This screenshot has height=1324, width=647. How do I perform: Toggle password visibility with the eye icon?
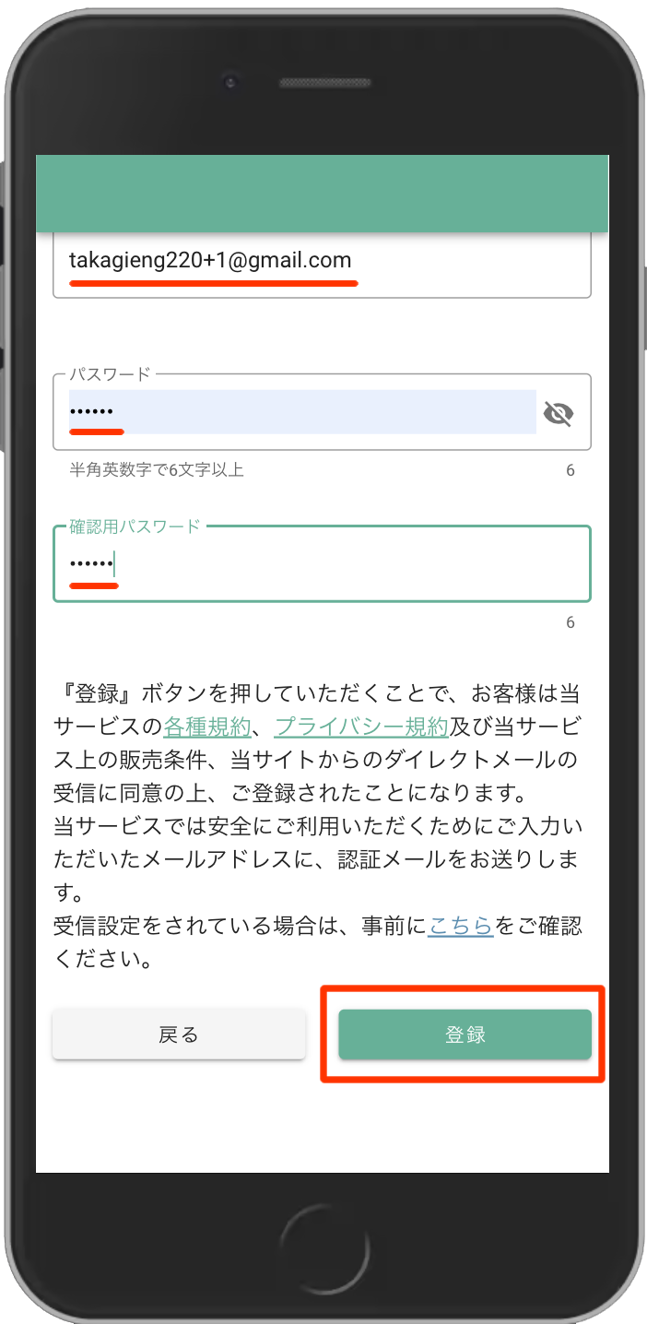tap(558, 413)
